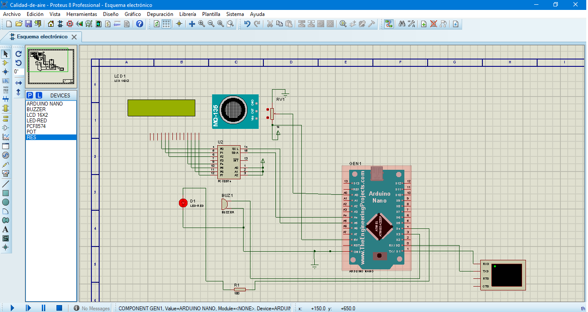Select the Selection mode arrow tool
The height and width of the screenshot is (312, 588).
pyautogui.click(x=6, y=54)
